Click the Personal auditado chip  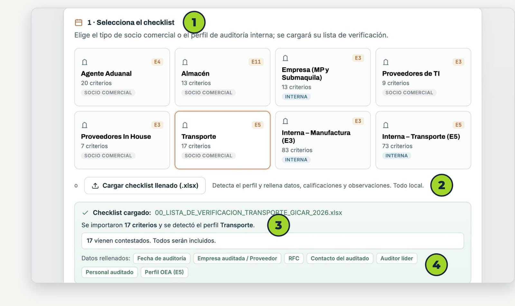click(109, 272)
